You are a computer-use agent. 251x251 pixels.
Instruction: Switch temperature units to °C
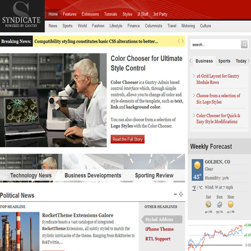200,188
